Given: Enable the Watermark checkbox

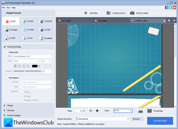Looking at the screenshot, I should pos(7,52).
